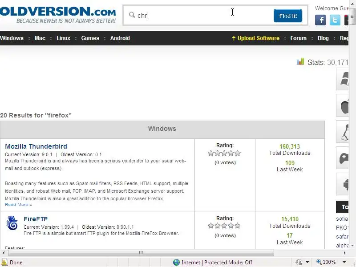This screenshot has width=356, height=267.
Task: Click the horizontal scrollbar thumb
Action: (141, 253)
